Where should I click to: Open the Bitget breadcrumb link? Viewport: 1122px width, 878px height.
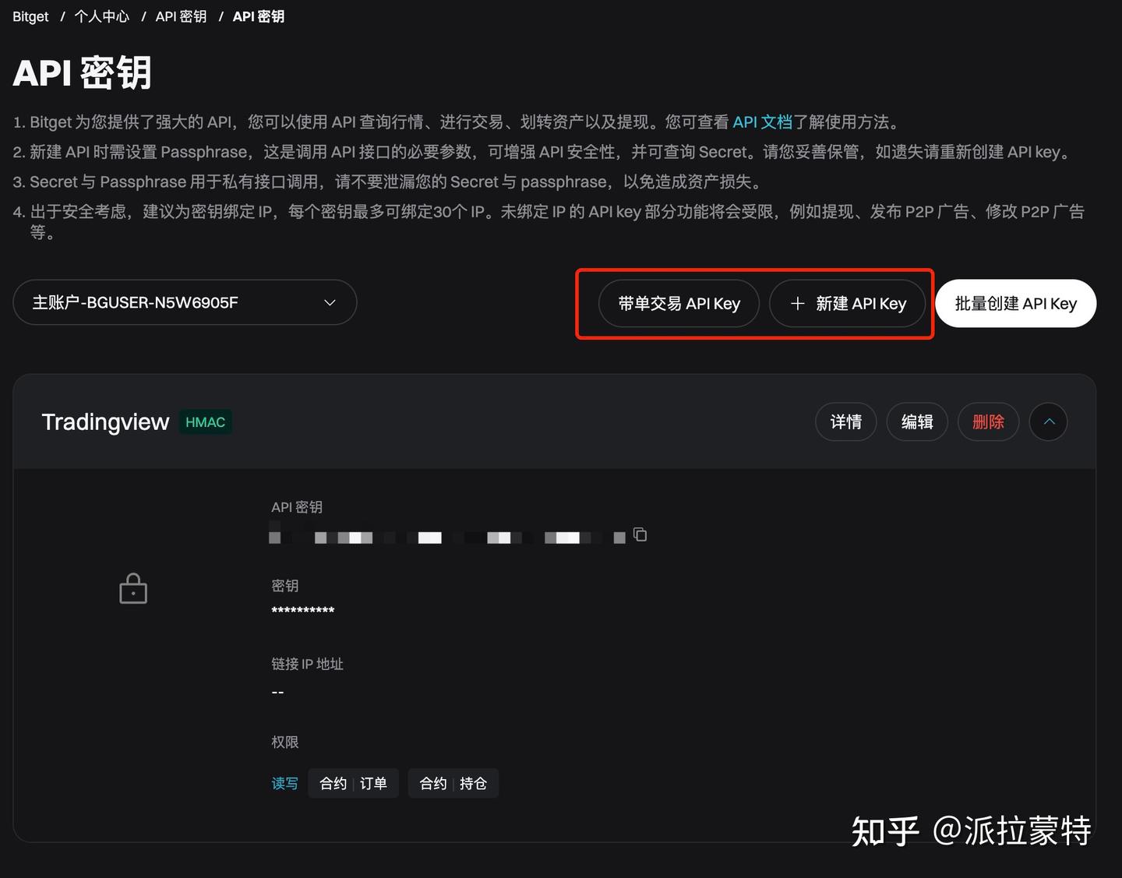click(x=30, y=16)
